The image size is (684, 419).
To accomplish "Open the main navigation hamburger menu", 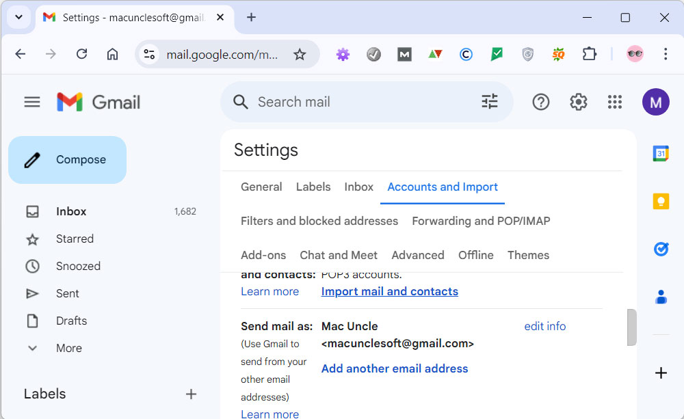I will (x=31, y=101).
